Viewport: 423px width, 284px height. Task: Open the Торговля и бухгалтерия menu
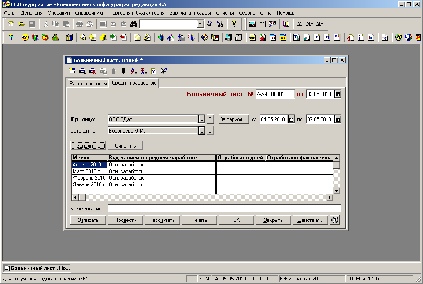point(137,13)
